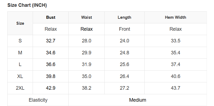Select the Waist column header

point(87,17)
